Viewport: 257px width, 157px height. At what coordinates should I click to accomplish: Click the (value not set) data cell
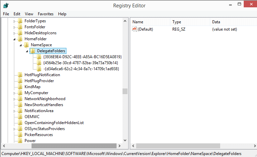[x=224, y=29]
